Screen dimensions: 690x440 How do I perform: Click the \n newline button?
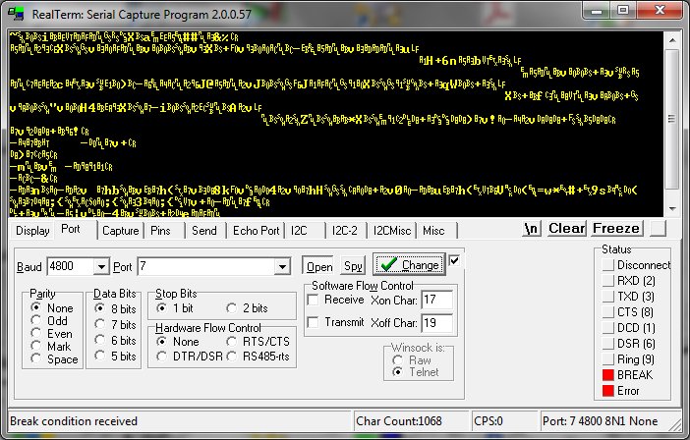[532, 229]
